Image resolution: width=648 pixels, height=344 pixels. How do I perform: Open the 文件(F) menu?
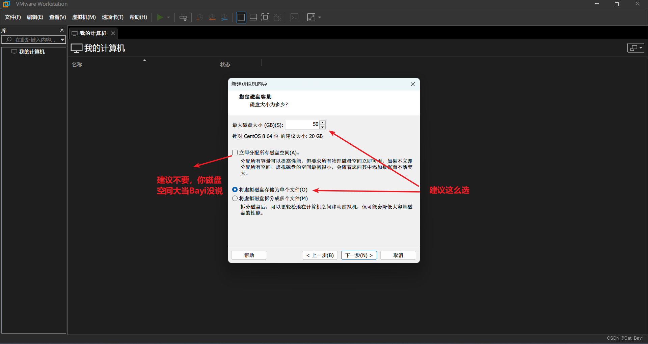point(13,17)
